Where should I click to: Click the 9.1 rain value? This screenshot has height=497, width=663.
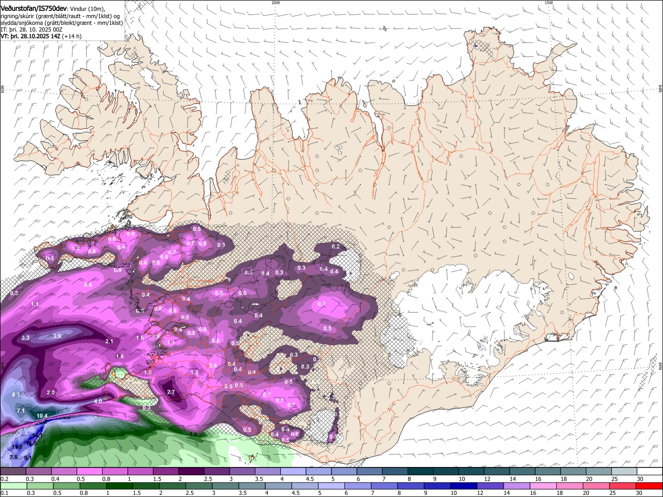coord(28,458)
